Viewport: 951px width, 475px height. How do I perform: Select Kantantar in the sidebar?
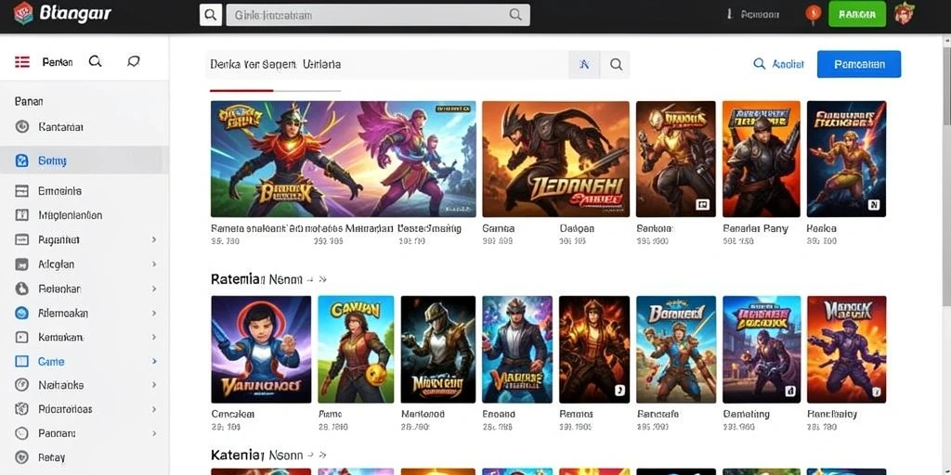point(85,127)
